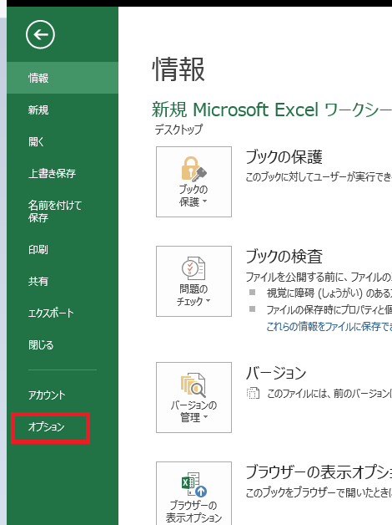Expand the 問題のチェック dropdown button

pos(193,281)
